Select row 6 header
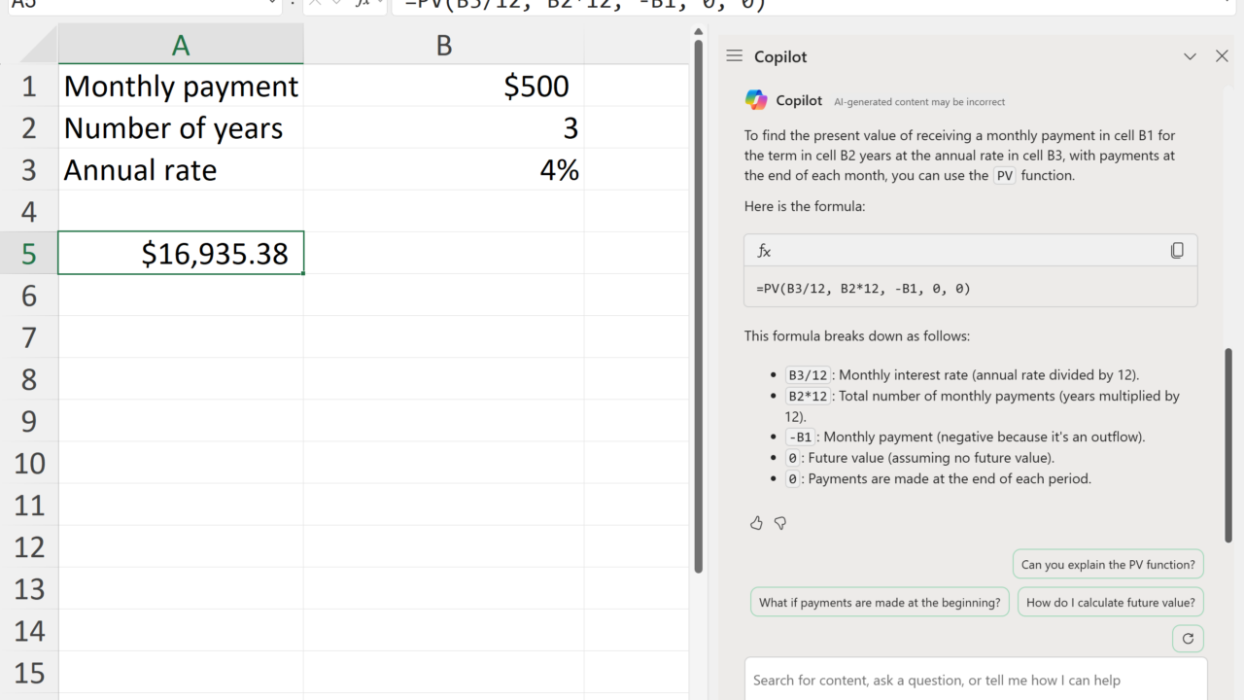The width and height of the screenshot is (1244, 700). (29, 295)
